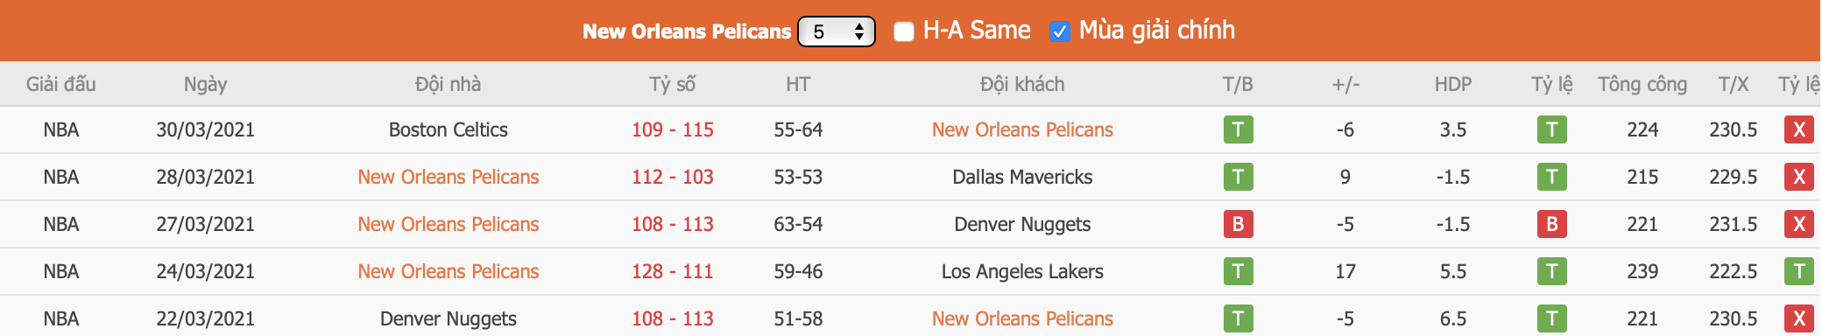Enable the H-A Same checkbox
This screenshot has width=1822, height=336.
[904, 31]
